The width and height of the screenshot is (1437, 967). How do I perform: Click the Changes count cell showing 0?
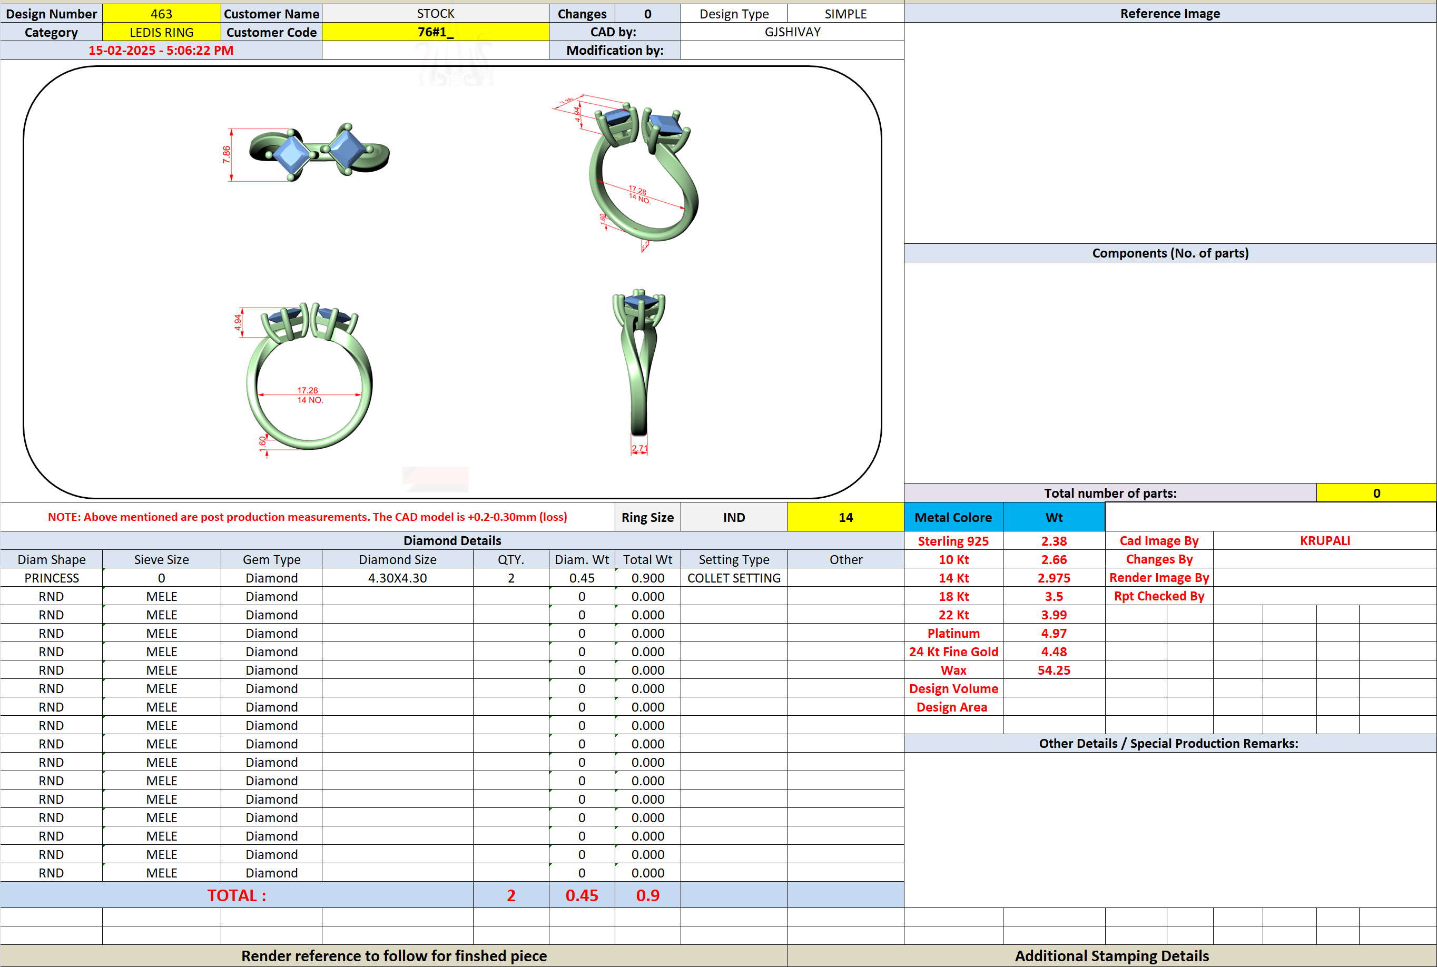pos(647,14)
